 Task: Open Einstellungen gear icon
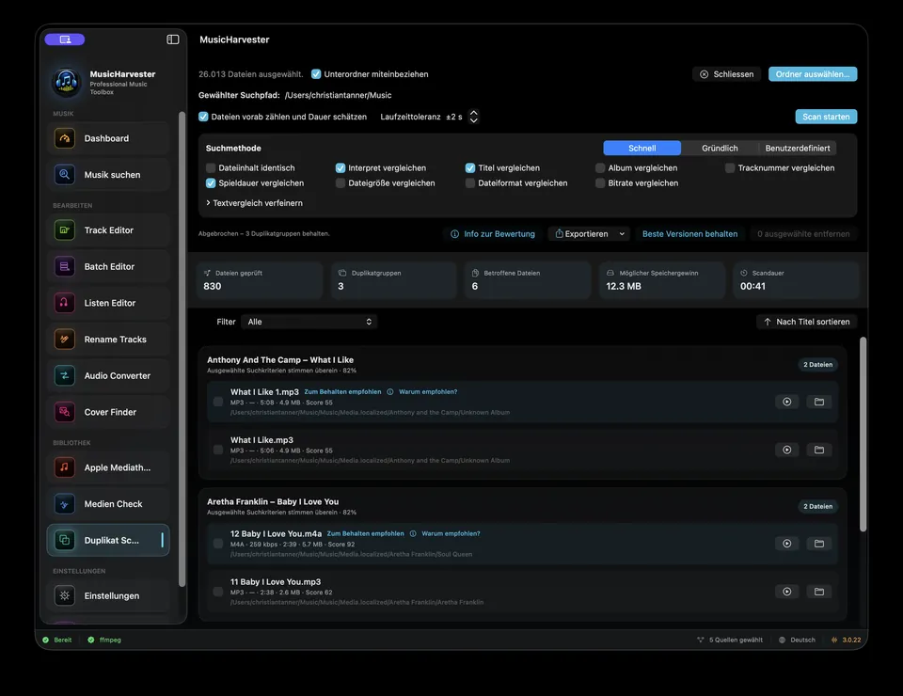[x=65, y=595]
